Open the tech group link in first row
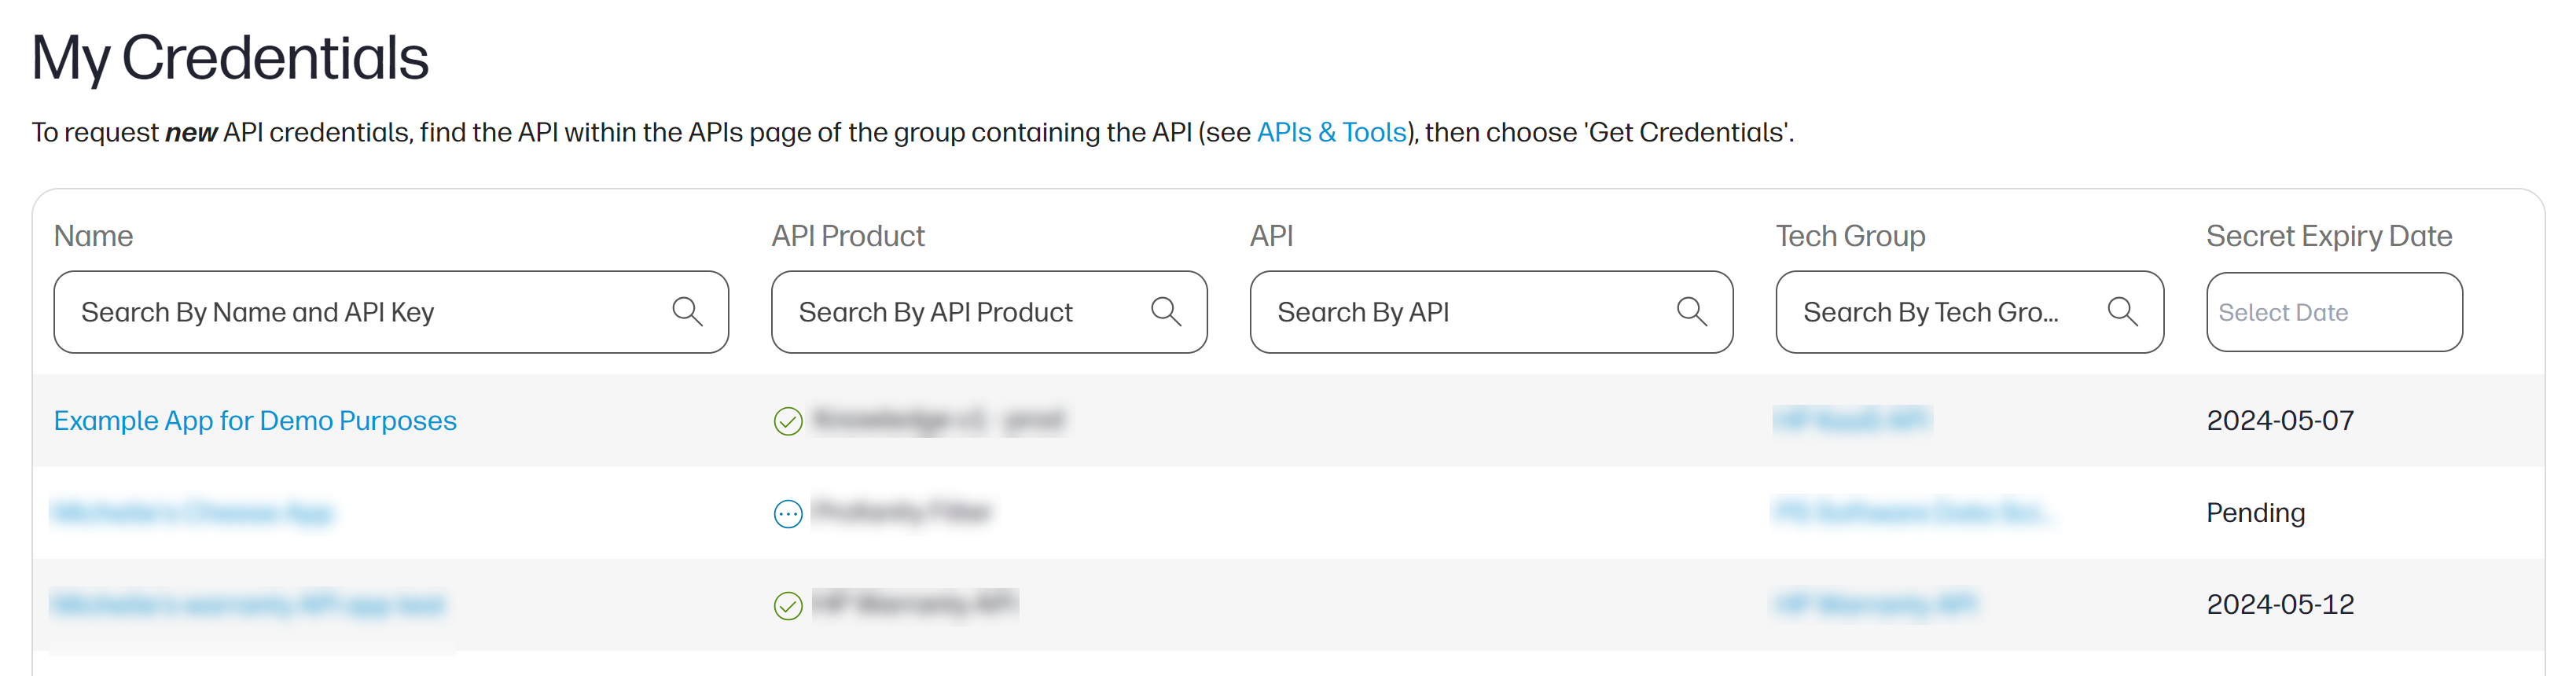This screenshot has width=2576, height=676. [x=1852, y=420]
